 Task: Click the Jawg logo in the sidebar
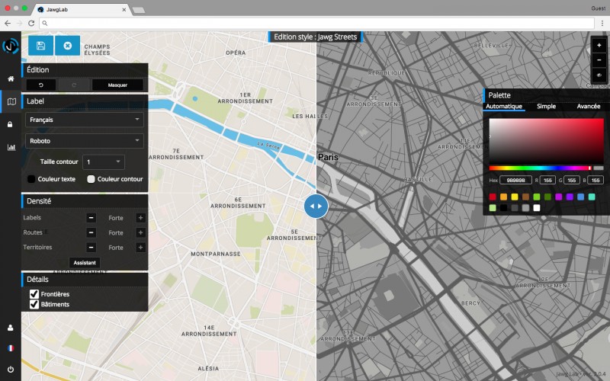point(11,46)
